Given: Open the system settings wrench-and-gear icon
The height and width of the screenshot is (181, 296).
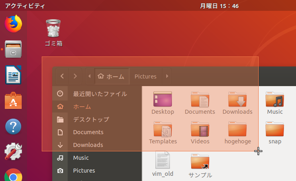Looking at the screenshot, I should tap(13, 151).
